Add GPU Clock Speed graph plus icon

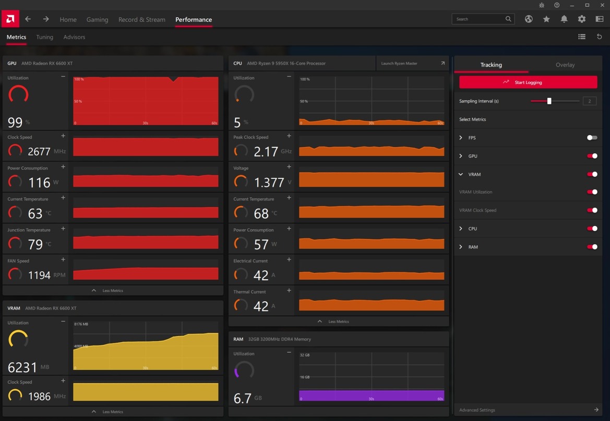tap(63, 136)
